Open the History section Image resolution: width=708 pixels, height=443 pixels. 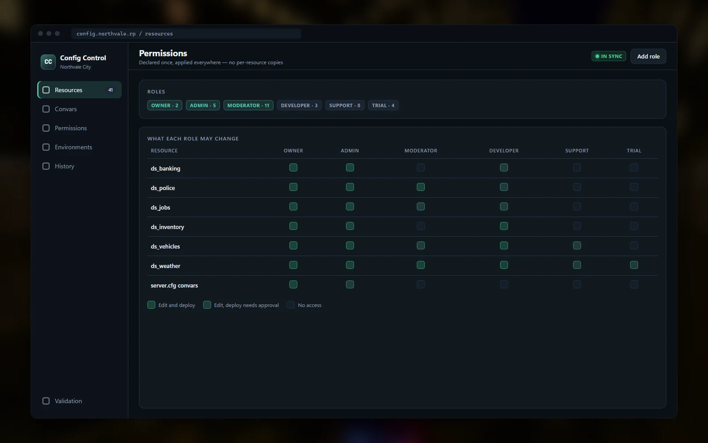click(80, 166)
